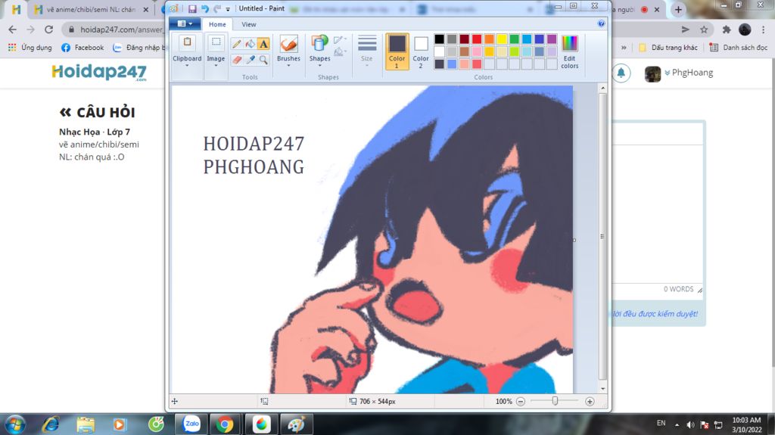This screenshot has height=435, width=775.
Task: Click the Shapes gallery icon
Action: 319,44
